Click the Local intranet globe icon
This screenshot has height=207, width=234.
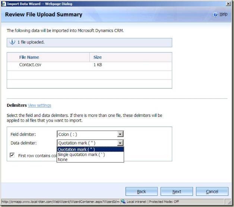(x=123, y=202)
